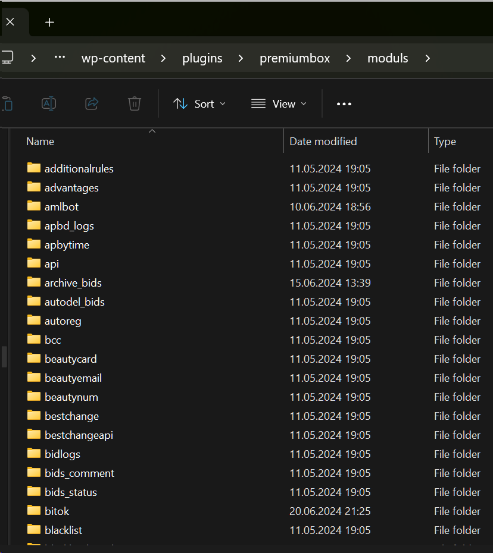Open the View dropdown
This screenshot has width=493, height=553.
pos(279,103)
